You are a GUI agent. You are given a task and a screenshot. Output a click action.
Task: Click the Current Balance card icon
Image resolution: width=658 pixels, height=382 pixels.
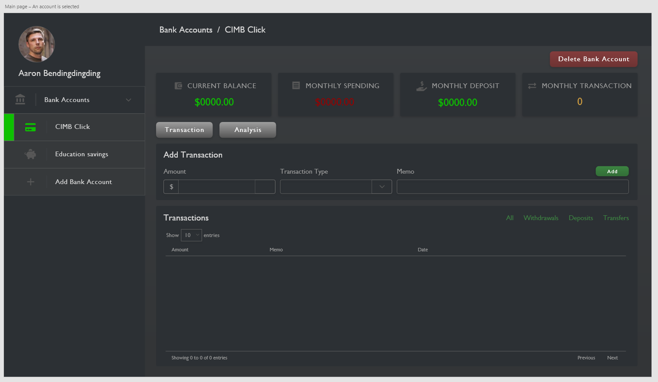pos(178,86)
